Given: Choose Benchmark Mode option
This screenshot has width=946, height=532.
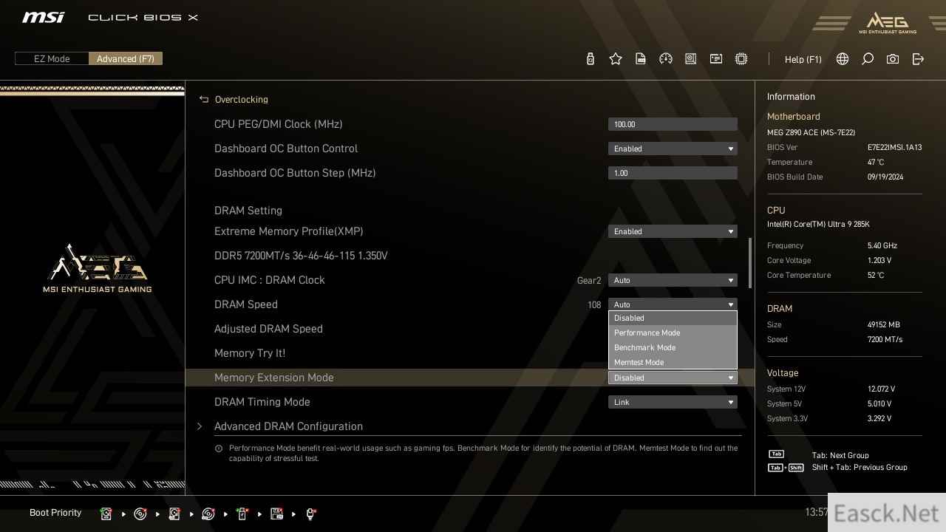Looking at the screenshot, I should 673,348.
